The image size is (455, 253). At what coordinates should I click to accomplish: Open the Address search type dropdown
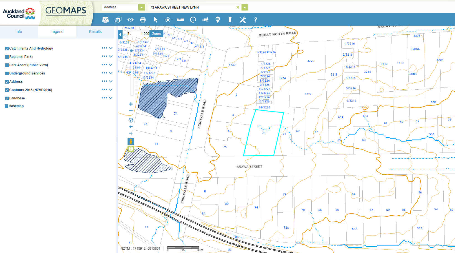point(141,7)
